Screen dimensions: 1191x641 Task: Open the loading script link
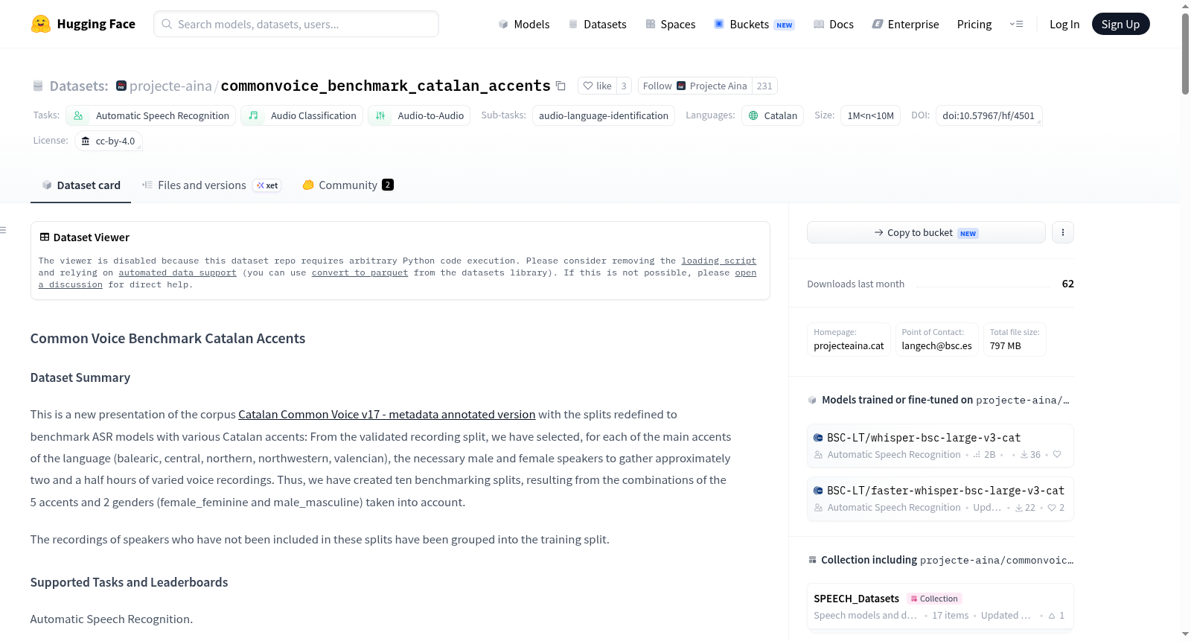coord(718,261)
